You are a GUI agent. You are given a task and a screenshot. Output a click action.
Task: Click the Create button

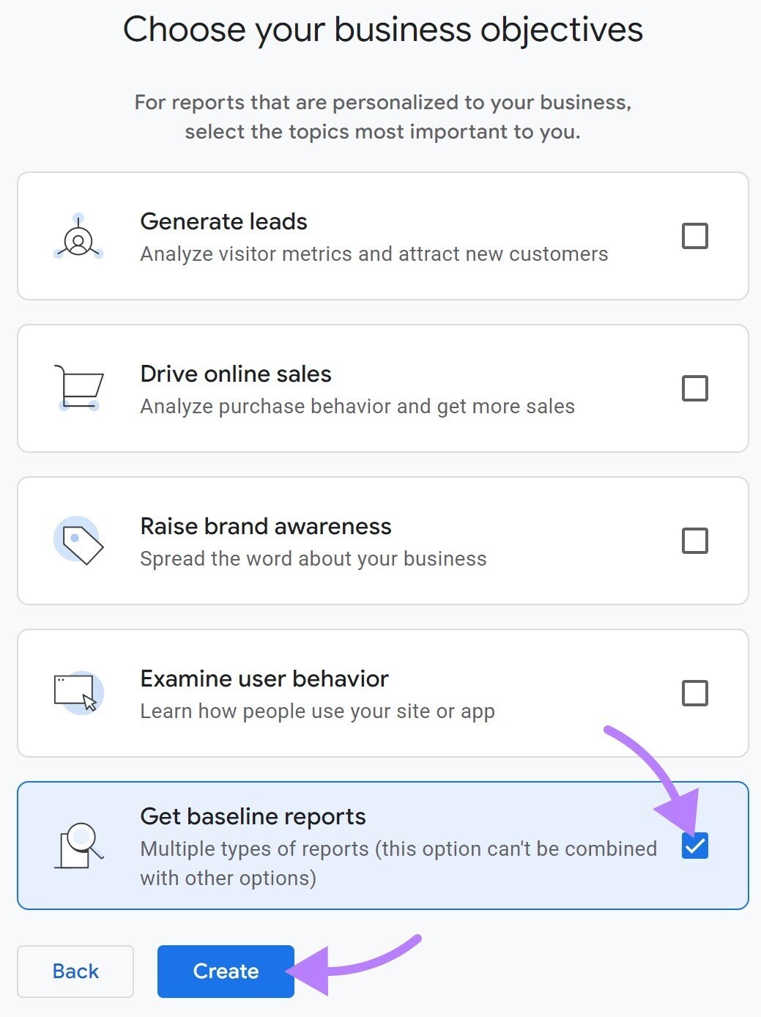tap(225, 971)
